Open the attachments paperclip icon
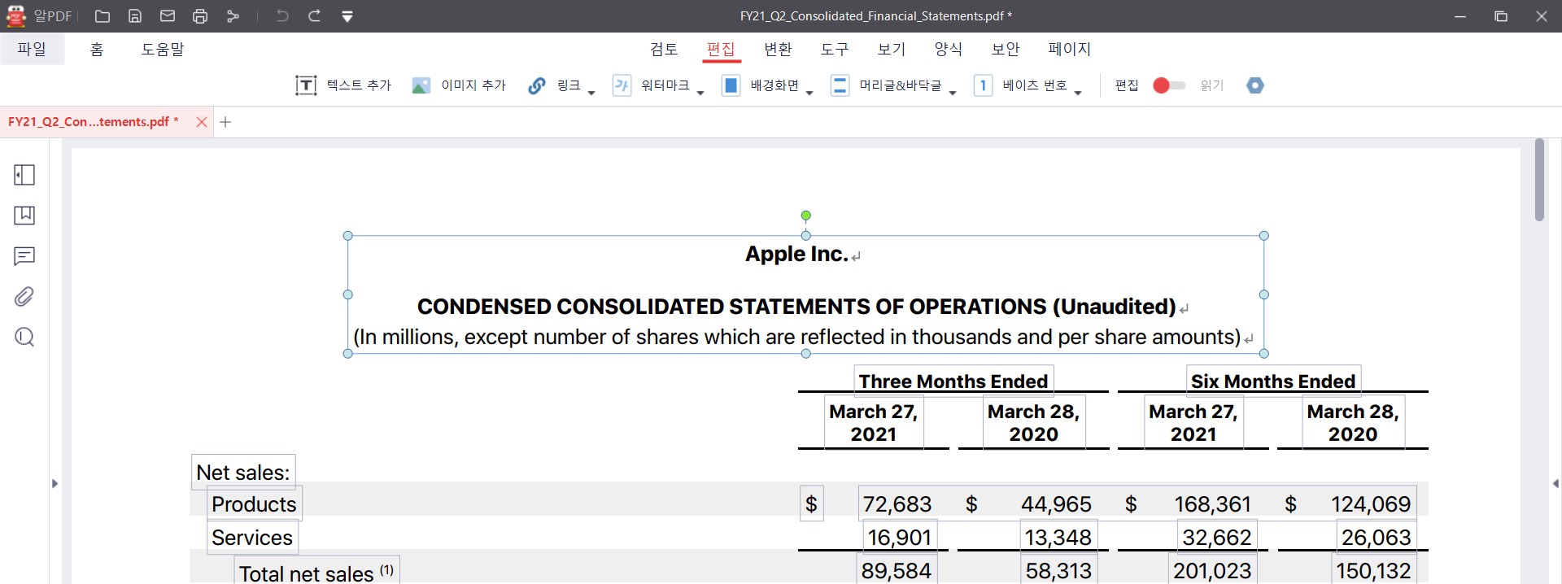1562x584 pixels. [24, 297]
